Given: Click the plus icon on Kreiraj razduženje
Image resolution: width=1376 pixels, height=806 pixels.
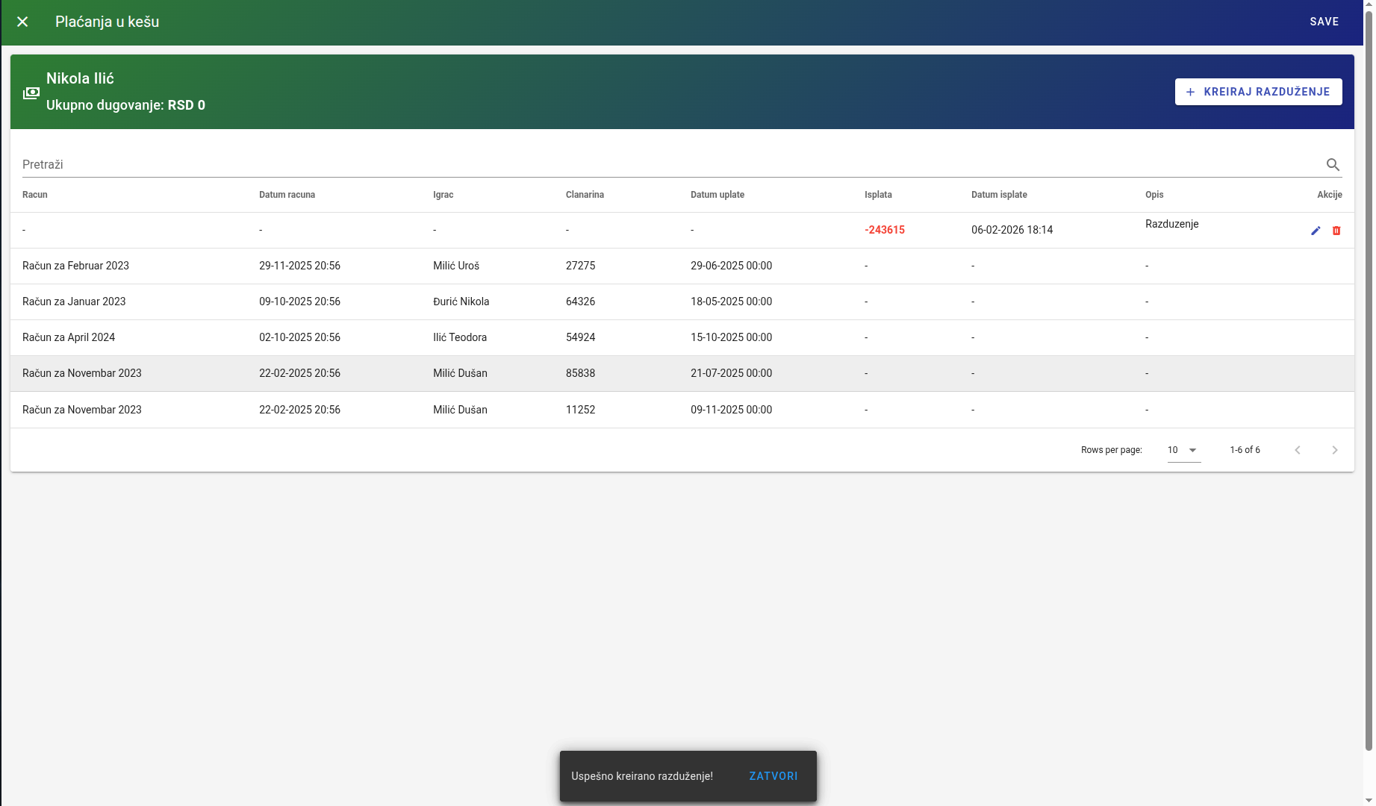Looking at the screenshot, I should [x=1190, y=92].
